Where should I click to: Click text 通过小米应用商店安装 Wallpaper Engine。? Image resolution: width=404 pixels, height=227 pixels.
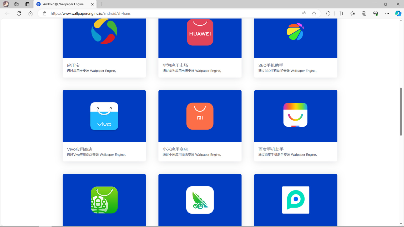point(192,155)
